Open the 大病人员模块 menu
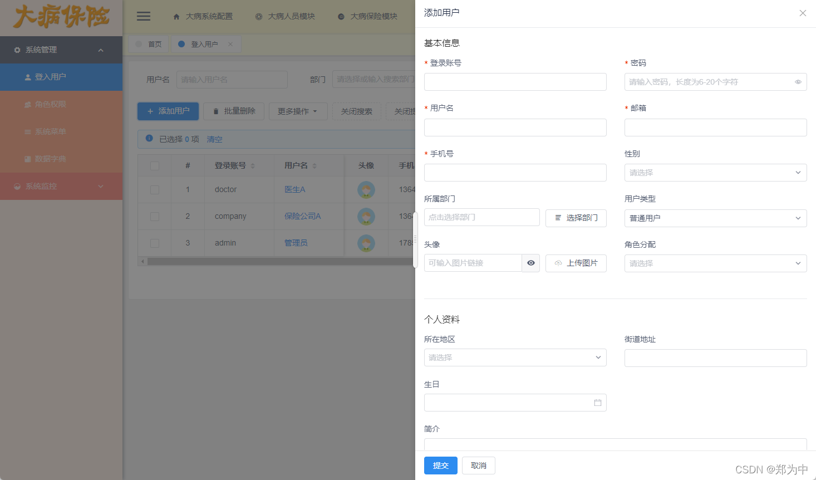 [x=286, y=16]
